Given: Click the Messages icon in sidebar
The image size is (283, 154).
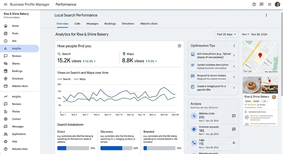Looking at the screenshot, I should (x=6, y=127).
